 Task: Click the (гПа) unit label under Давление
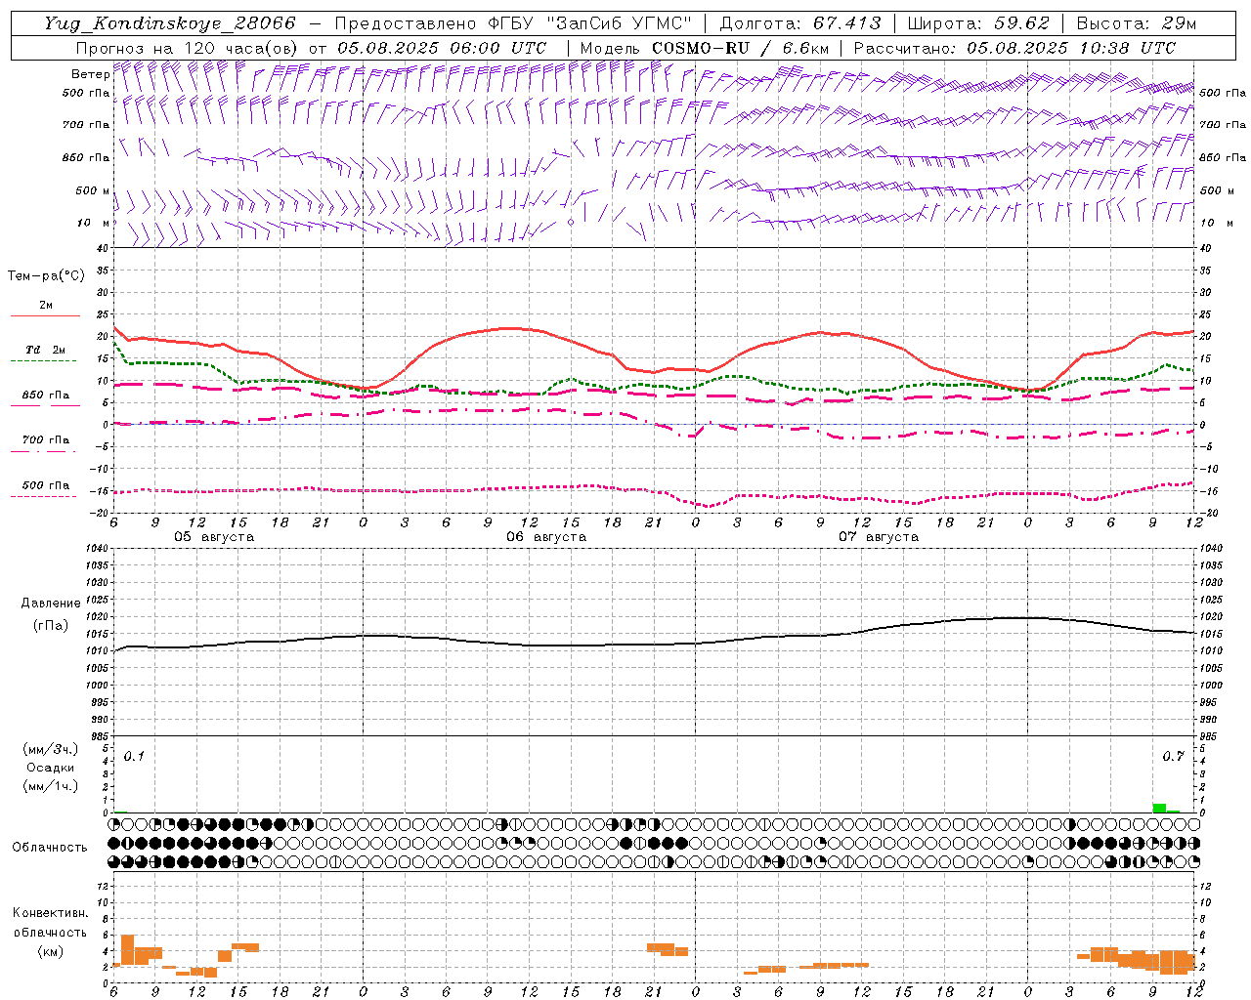(x=50, y=625)
